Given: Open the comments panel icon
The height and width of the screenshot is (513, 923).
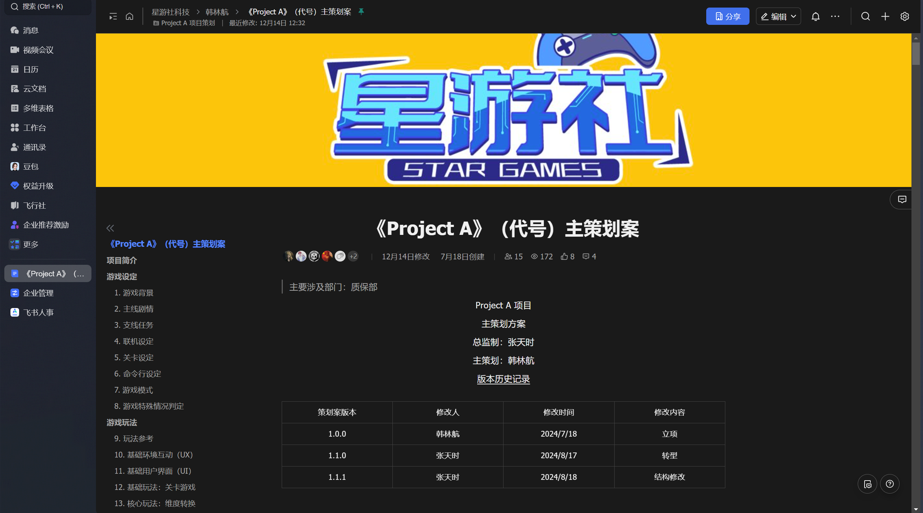Looking at the screenshot, I should pyautogui.click(x=902, y=200).
